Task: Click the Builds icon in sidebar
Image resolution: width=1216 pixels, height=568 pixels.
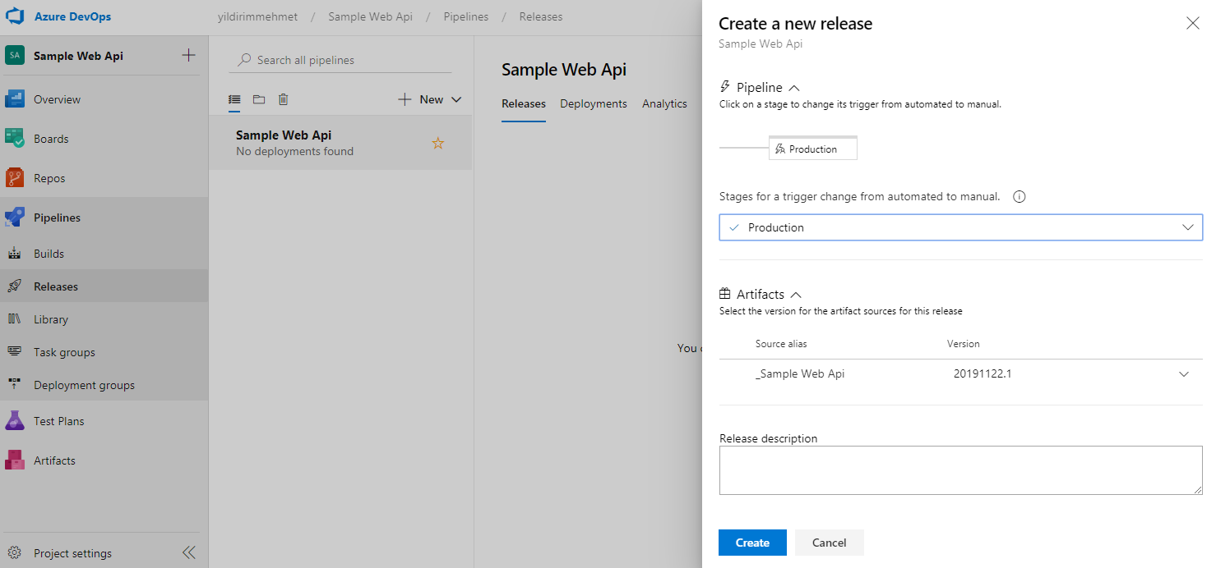Action: pos(15,254)
